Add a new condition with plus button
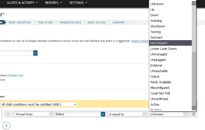Screen dimensions: 205x130 tap(6, 126)
